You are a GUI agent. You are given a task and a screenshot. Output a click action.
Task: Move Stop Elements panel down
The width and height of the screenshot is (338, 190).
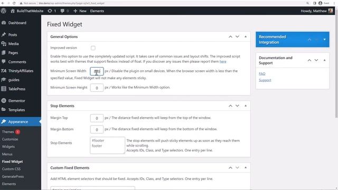pos(237,106)
